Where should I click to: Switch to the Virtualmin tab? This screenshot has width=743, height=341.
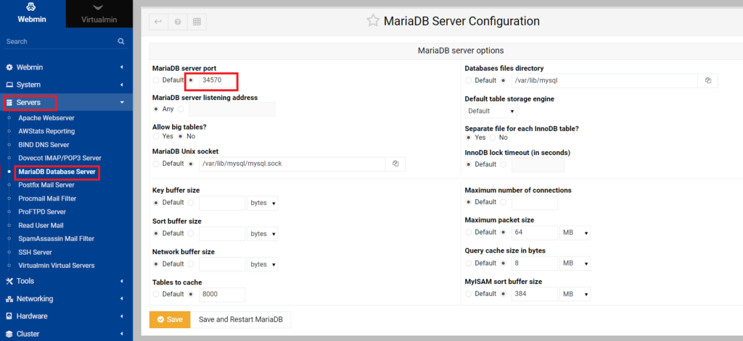tap(99, 13)
